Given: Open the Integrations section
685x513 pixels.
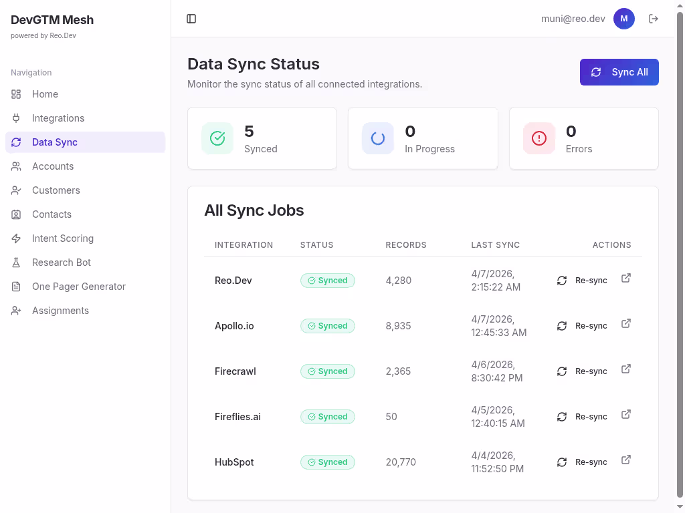Looking at the screenshot, I should 57,118.
